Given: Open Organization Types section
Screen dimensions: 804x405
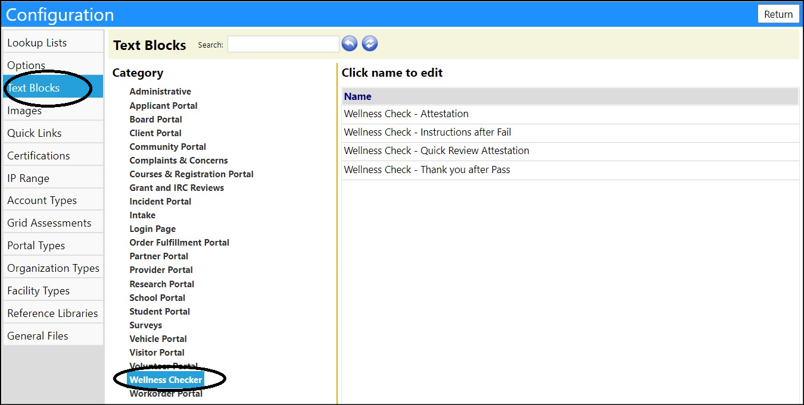Looking at the screenshot, I should pyautogui.click(x=53, y=268).
